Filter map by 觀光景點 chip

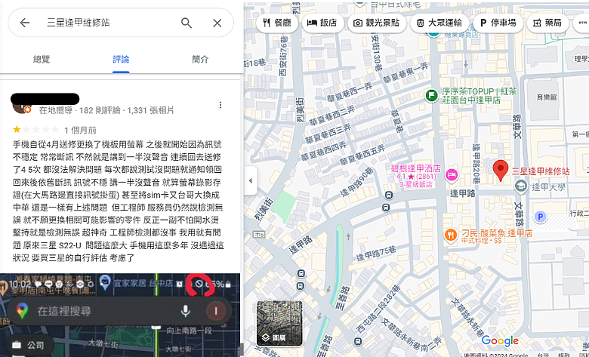pyautogui.click(x=377, y=23)
